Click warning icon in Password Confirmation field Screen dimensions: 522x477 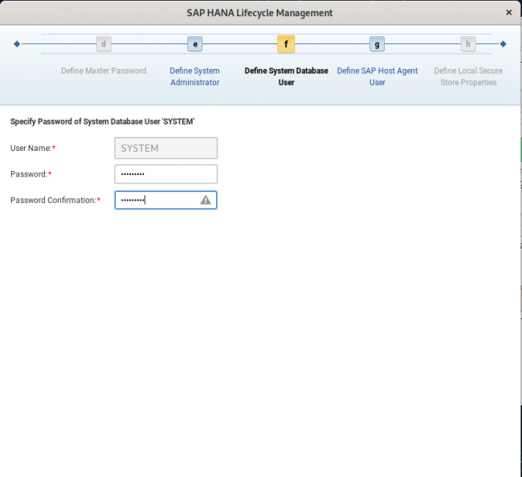pos(206,200)
